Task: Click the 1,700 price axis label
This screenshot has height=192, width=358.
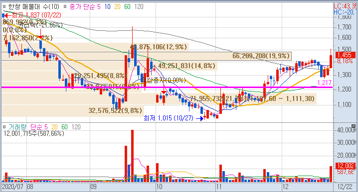Action: click(345, 27)
